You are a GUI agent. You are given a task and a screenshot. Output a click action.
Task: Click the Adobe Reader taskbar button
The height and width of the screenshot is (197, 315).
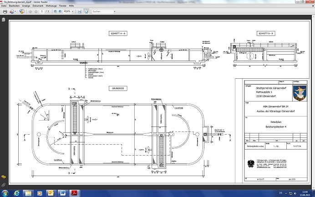coord(75,193)
